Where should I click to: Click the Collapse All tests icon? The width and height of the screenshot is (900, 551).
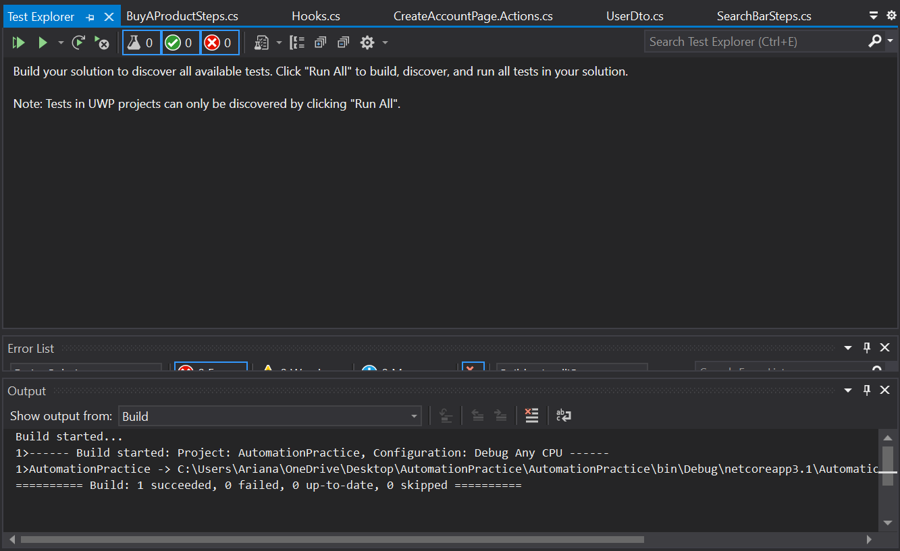(x=344, y=43)
